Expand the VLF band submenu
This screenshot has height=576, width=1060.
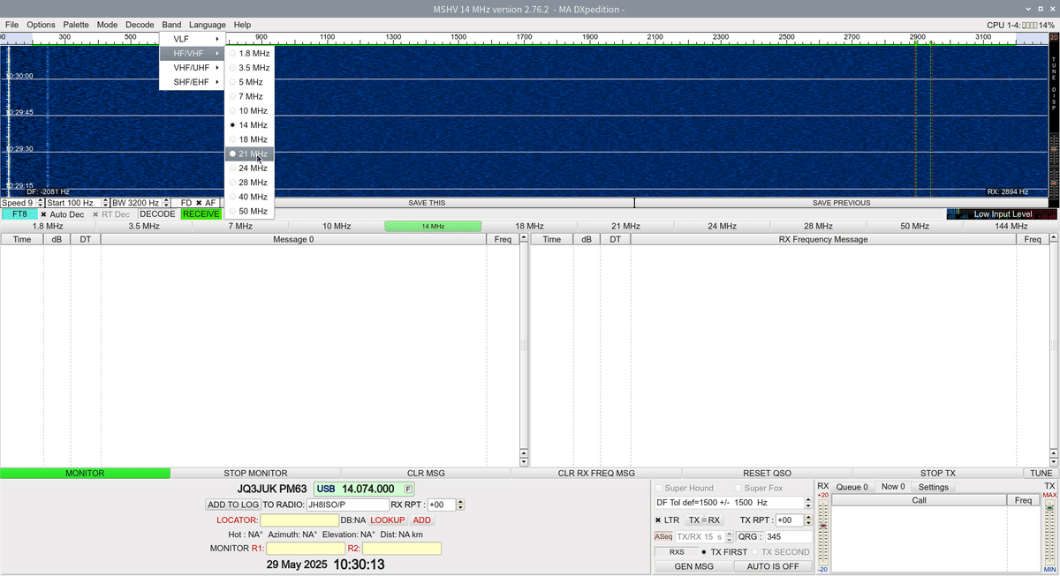191,38
